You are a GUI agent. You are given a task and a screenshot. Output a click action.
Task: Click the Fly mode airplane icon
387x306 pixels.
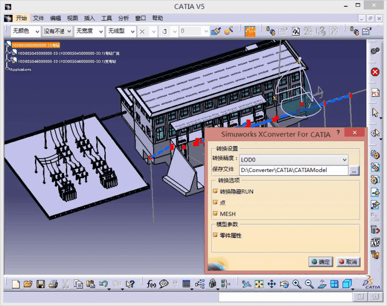pyautogui.click(x=246, y=284)
